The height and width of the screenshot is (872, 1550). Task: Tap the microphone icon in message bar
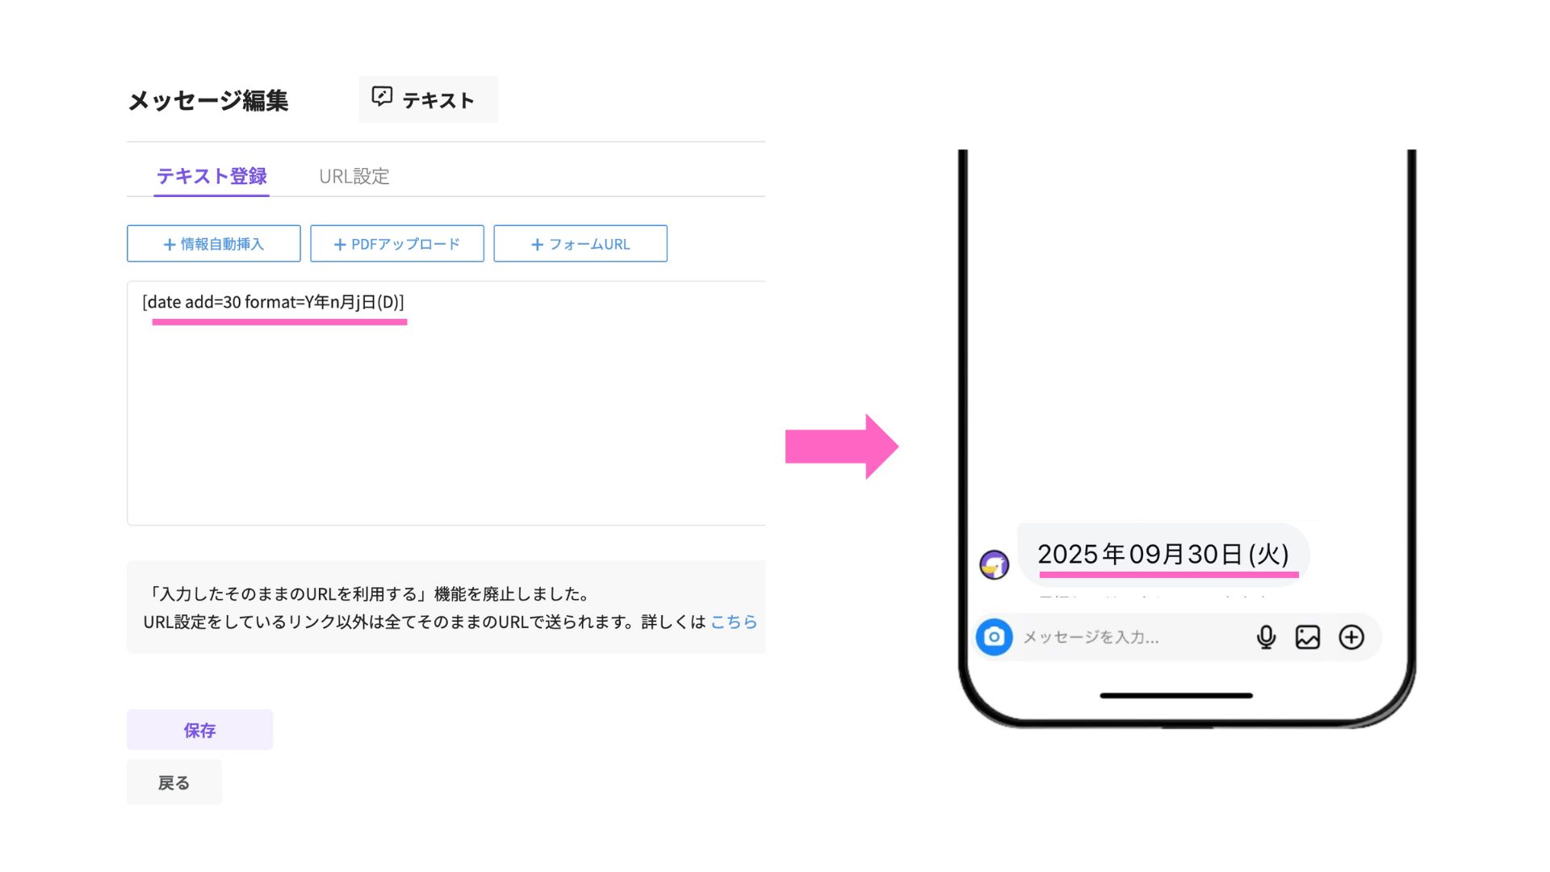pyautogui.click(x=1266, y=637)
